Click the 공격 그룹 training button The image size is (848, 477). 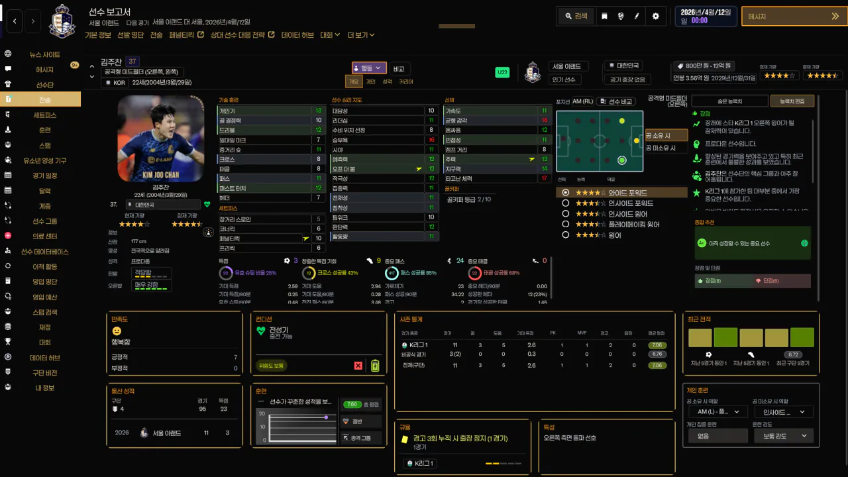tap(360, 438)
